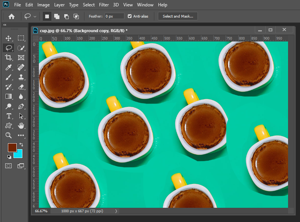Switch to the Horizontal Type tool
Viewport: 300px width, 222px height.
[x=8, y=116]
